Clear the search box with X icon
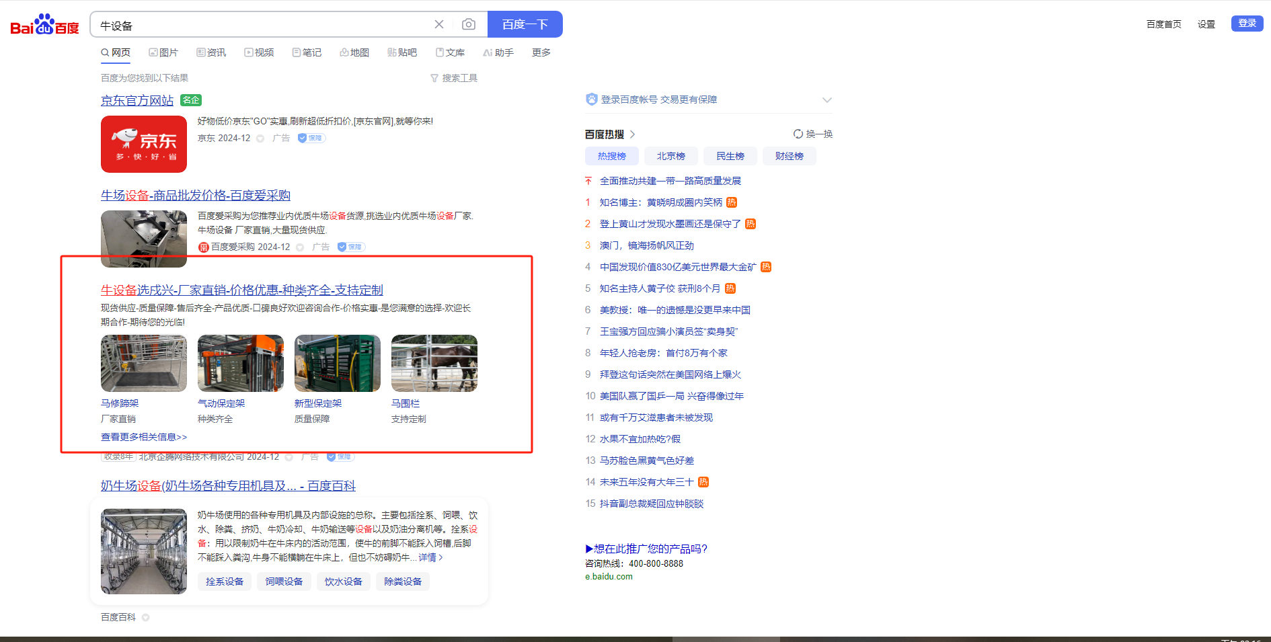 point(439,25)
